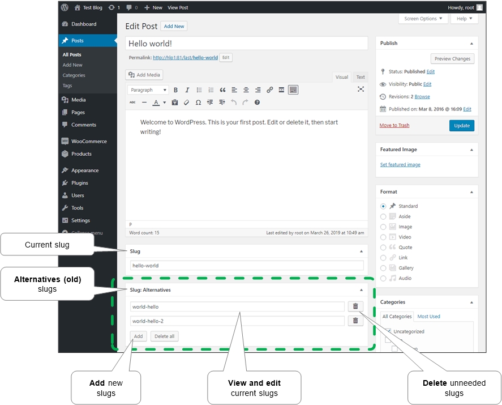Apply blockquote formatting
Image resolution: width=502 pixels, height=405 pixels.
coord(222,90)
